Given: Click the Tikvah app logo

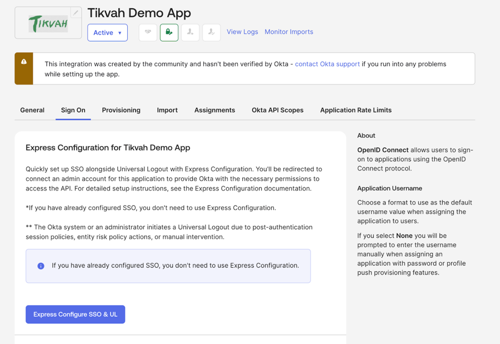Looking at the screenshot, I should tap(48, 23).
